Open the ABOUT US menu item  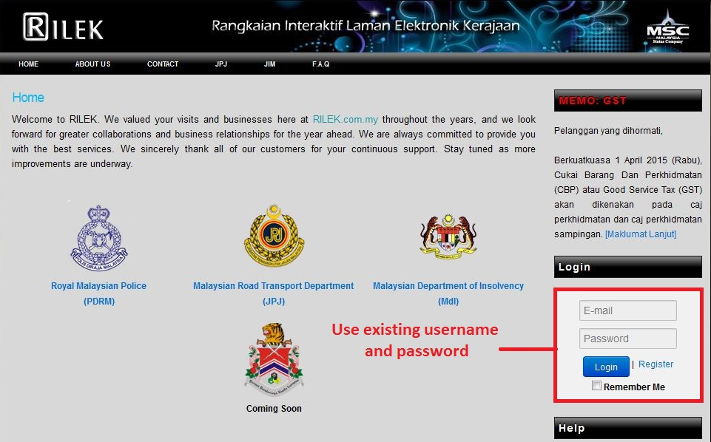coord(93,64)
